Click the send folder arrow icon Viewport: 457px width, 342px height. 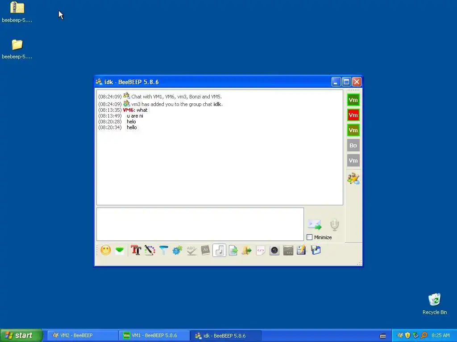[246, 250]
